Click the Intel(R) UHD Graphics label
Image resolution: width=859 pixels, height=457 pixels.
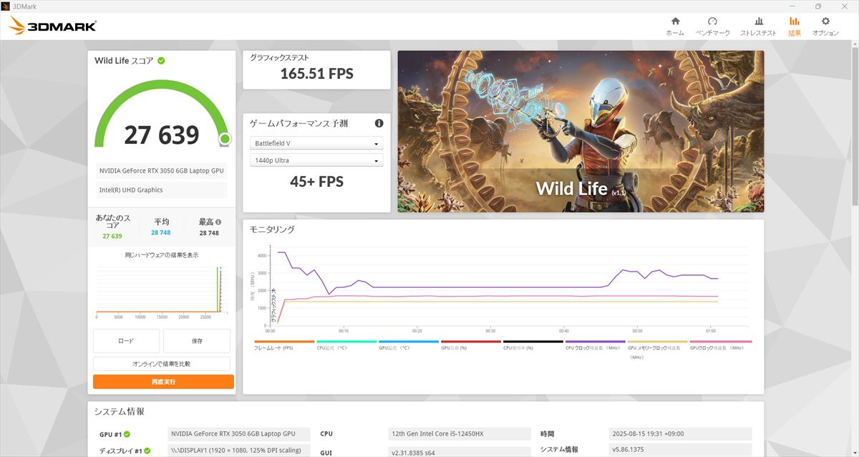161,190
